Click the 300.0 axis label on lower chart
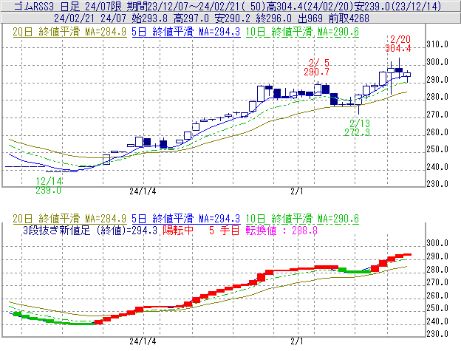The width and height of the screenshot is (461, 351). 437,243
